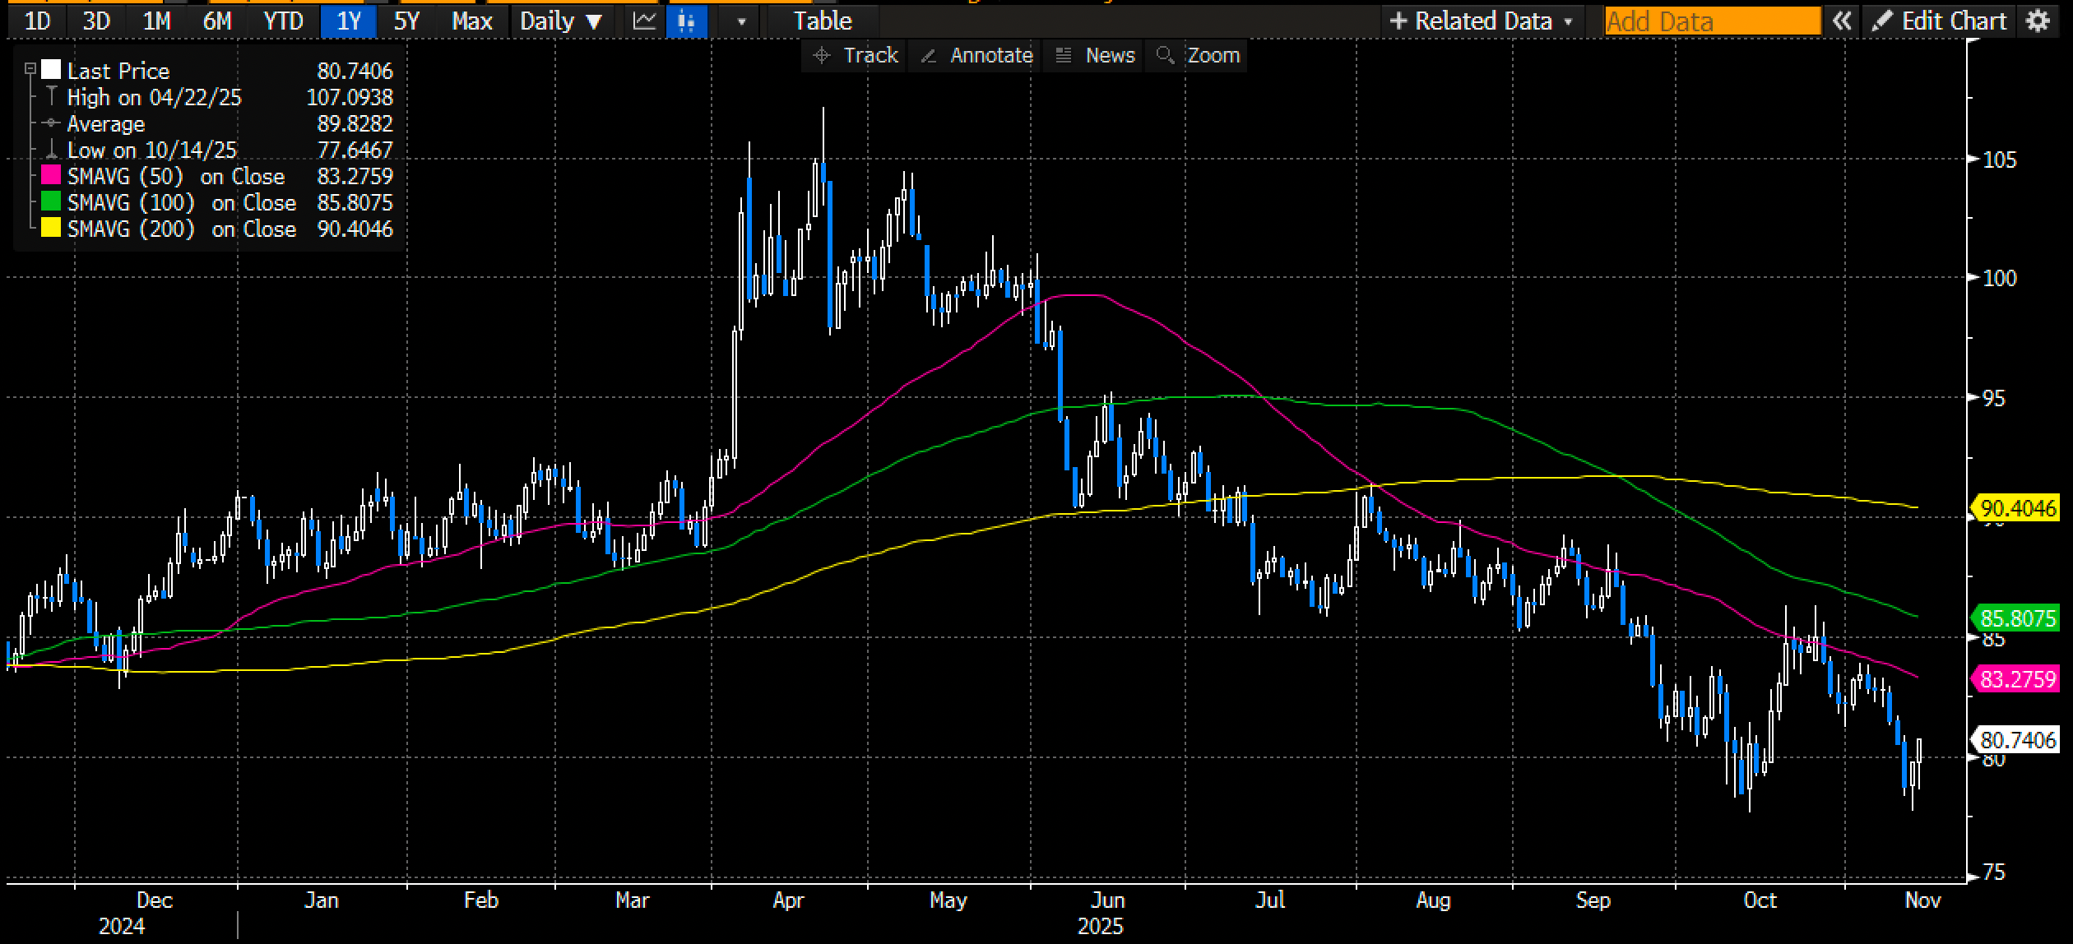Click the Add Data input field

(x=1712, y=21)
